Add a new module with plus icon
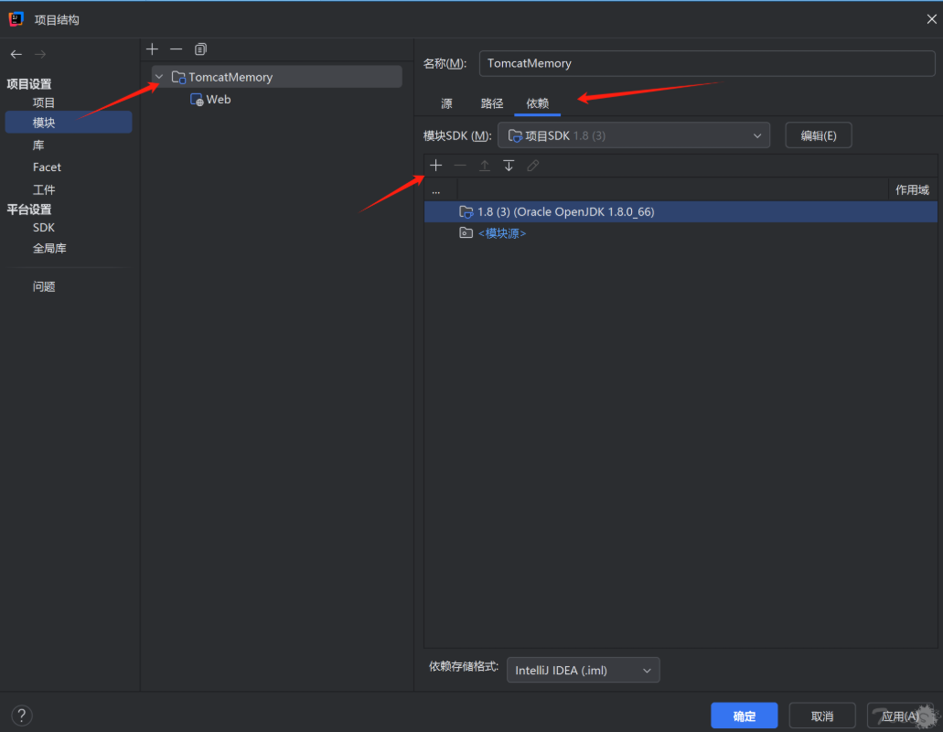The width and height of the screenshot is (943, 732). (x=152, y=49)
